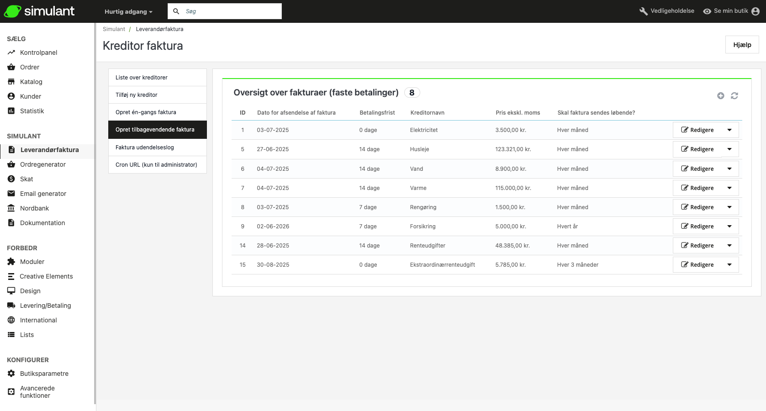Click the Simulant breadcrumb link
Image resolution: width=766 pixels, height=411 pixels.
coord(114,29)
